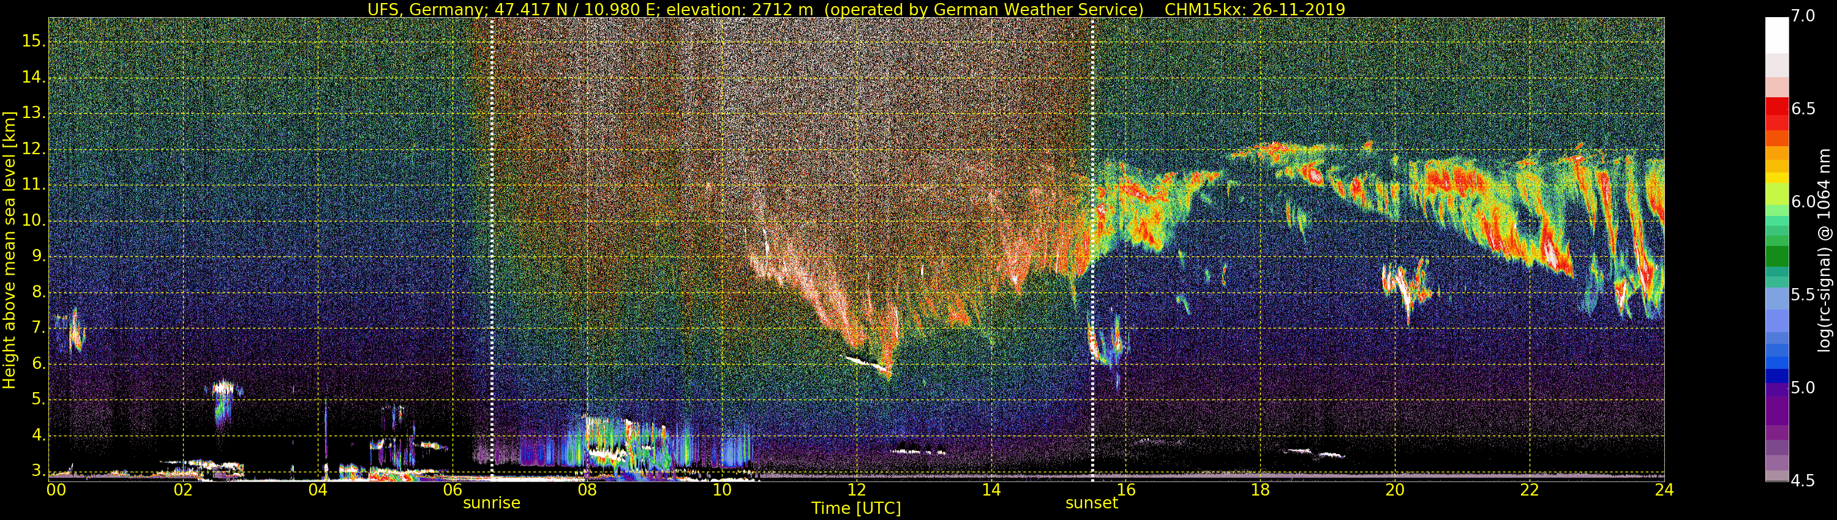Click the time axis tick '14'
This screenshot has height=520, width=1837.
pos(991,490)
